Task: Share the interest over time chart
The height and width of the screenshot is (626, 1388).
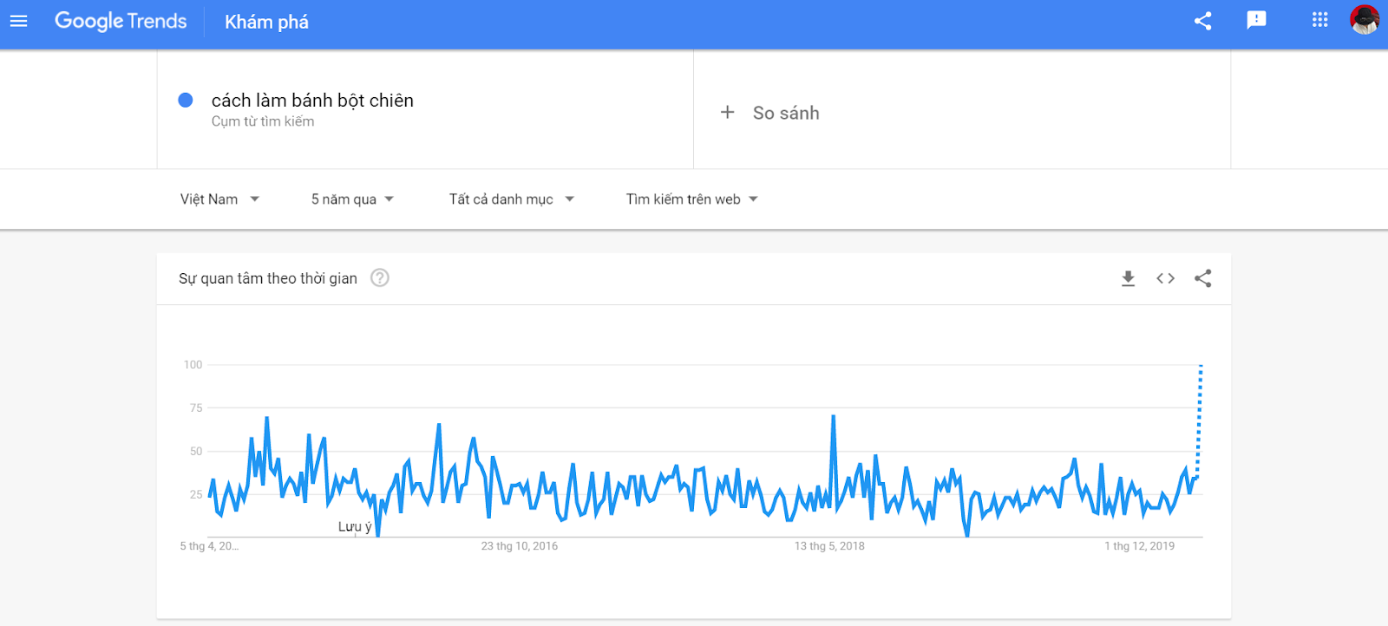Action: (x=1202, y=278)
